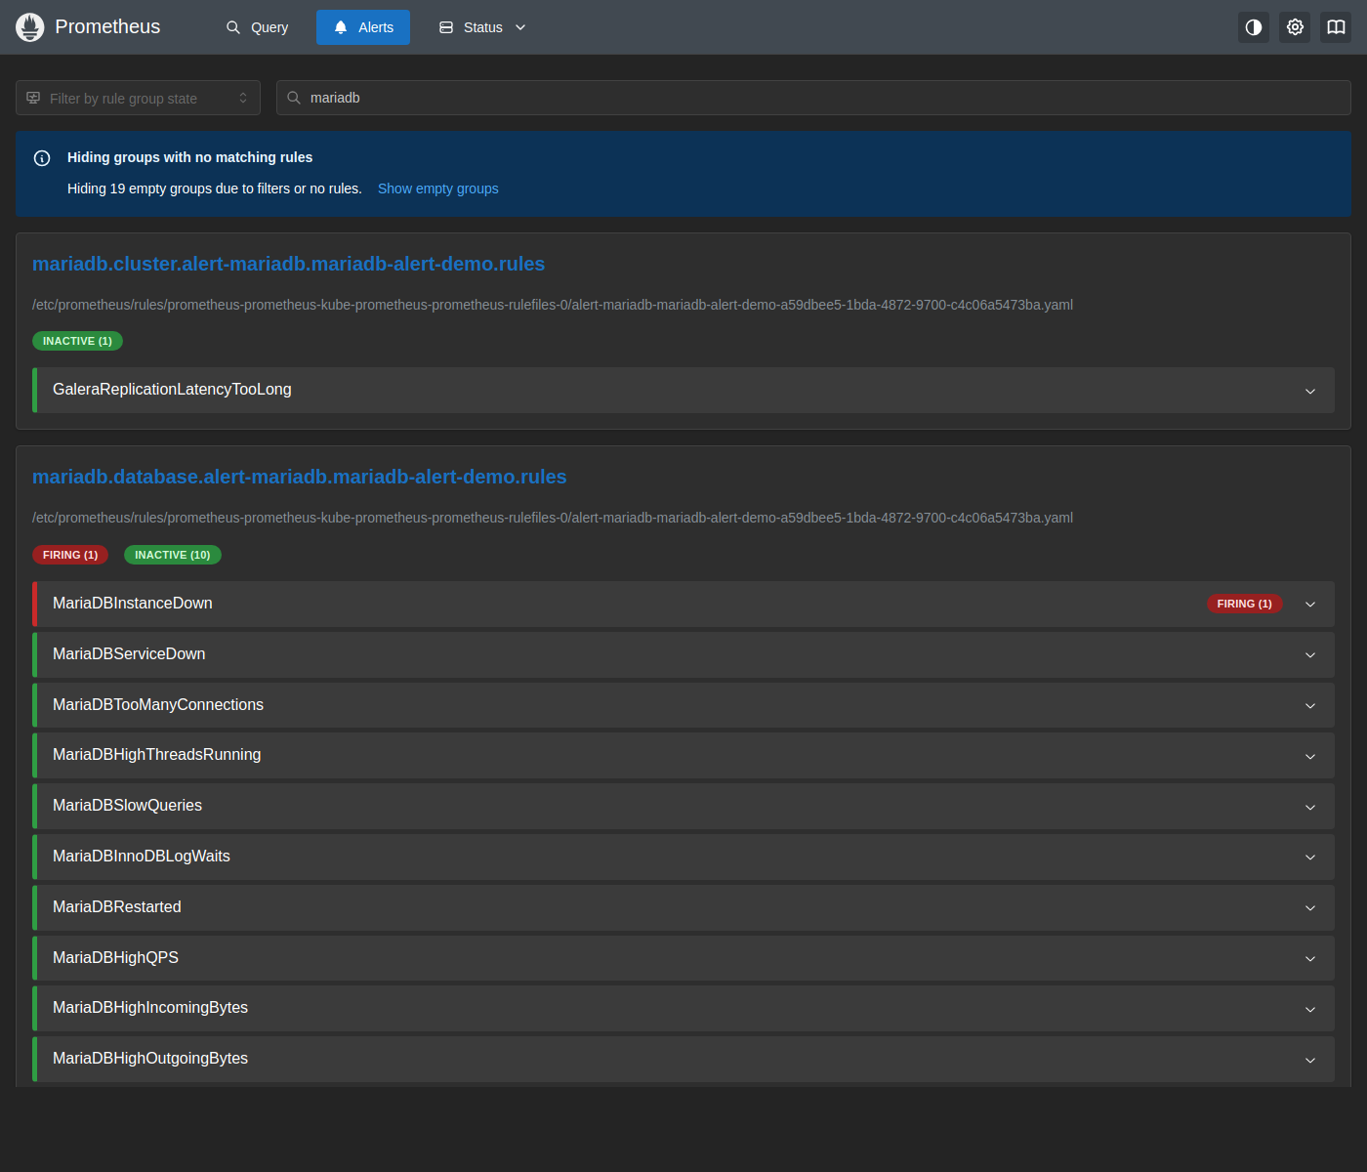
Task: Click the MariaDBInnoDBLogWaits rule name
Action: [142, 857]
